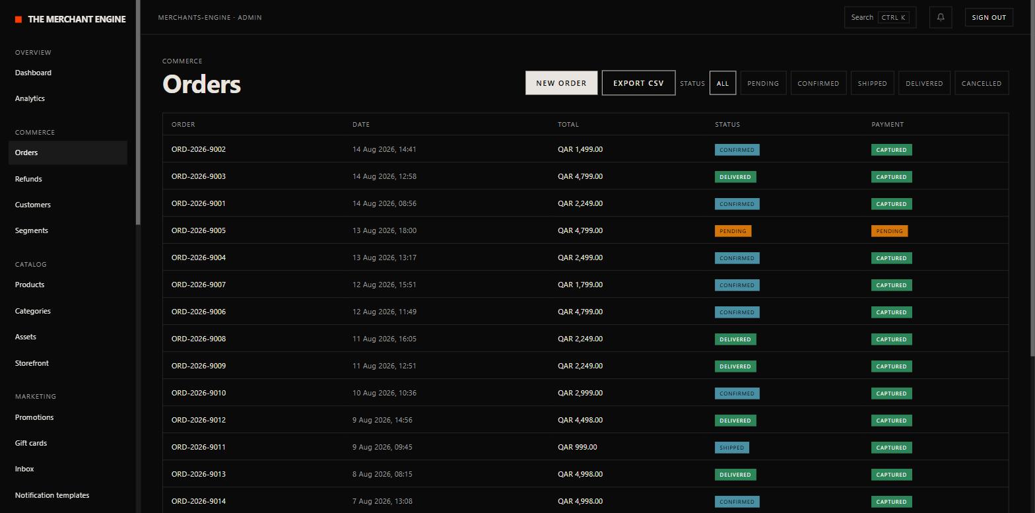The image size is (1035, 513).
Task: Click the page scrollbar on the right edge
Action: click(x=1032, y=178)
